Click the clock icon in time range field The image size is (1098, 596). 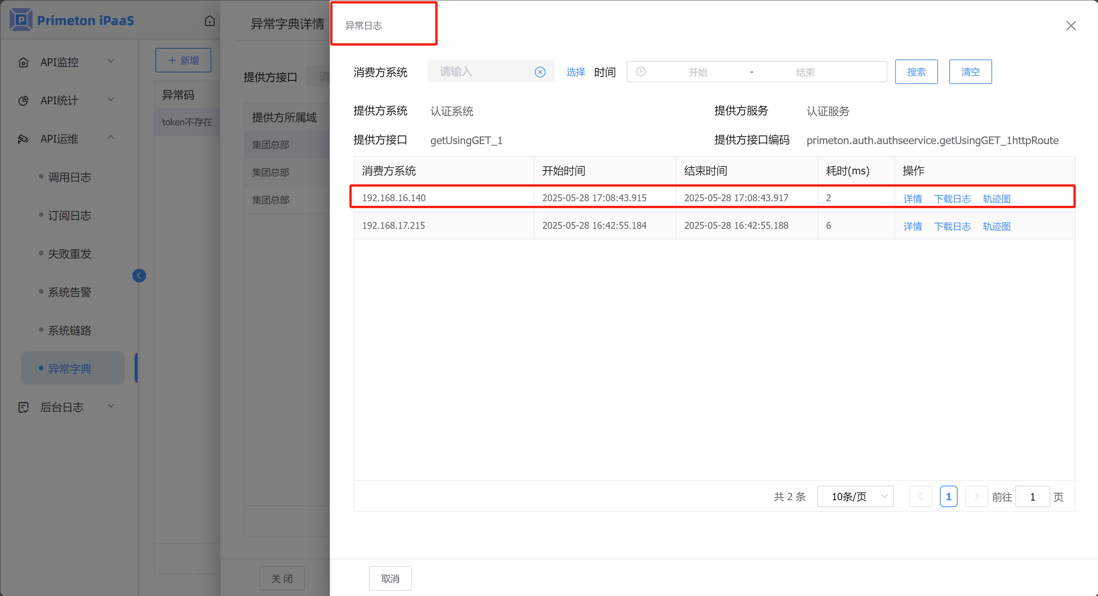point(640,72)
